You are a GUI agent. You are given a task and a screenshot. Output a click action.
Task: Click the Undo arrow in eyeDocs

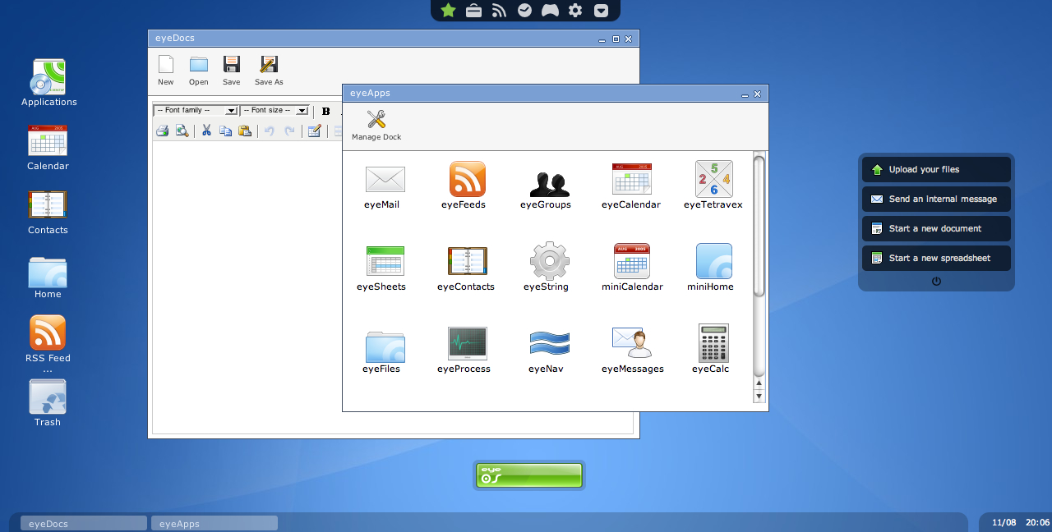[x=270, y=131]
